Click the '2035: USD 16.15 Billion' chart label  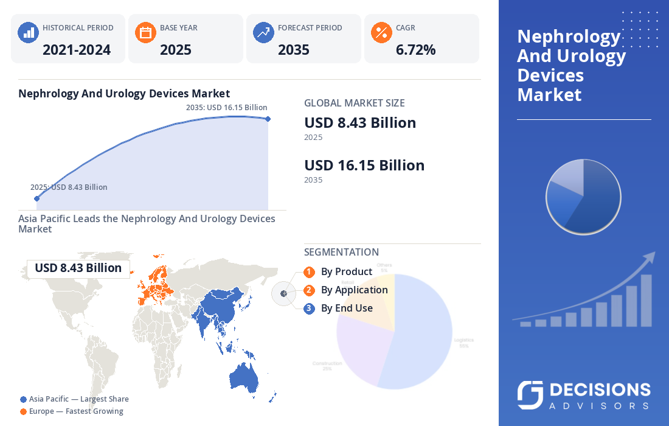pyautogui.click(x=227, y=108)
